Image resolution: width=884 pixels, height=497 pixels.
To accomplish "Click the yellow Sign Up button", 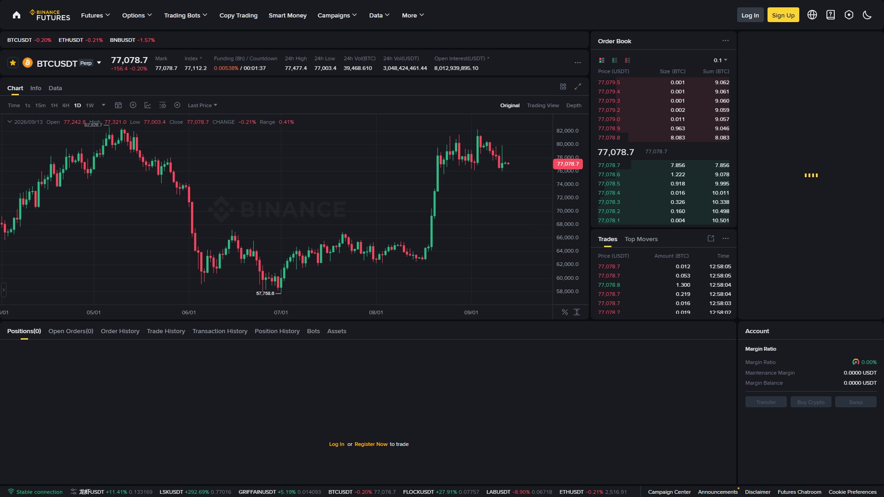I will [783, 15].
